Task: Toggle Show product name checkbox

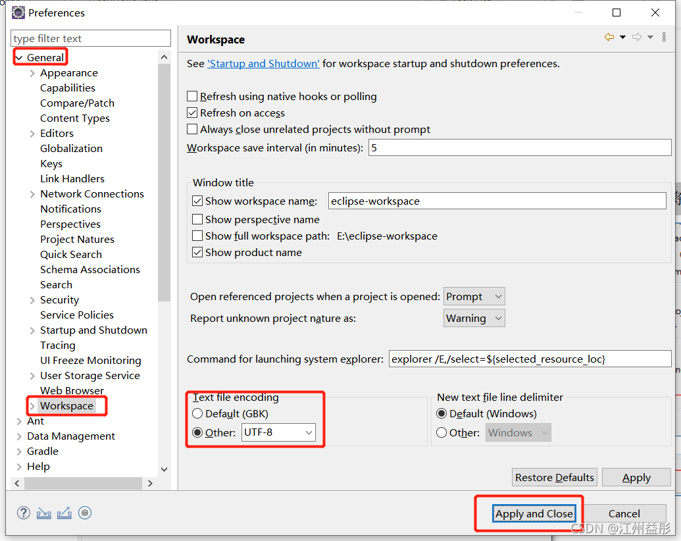Action: point(197,252)
